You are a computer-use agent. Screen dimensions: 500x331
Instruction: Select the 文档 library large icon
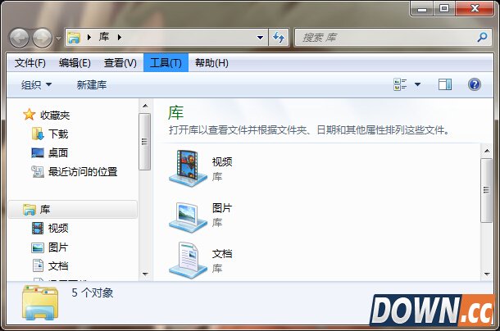tap(189, 261)
